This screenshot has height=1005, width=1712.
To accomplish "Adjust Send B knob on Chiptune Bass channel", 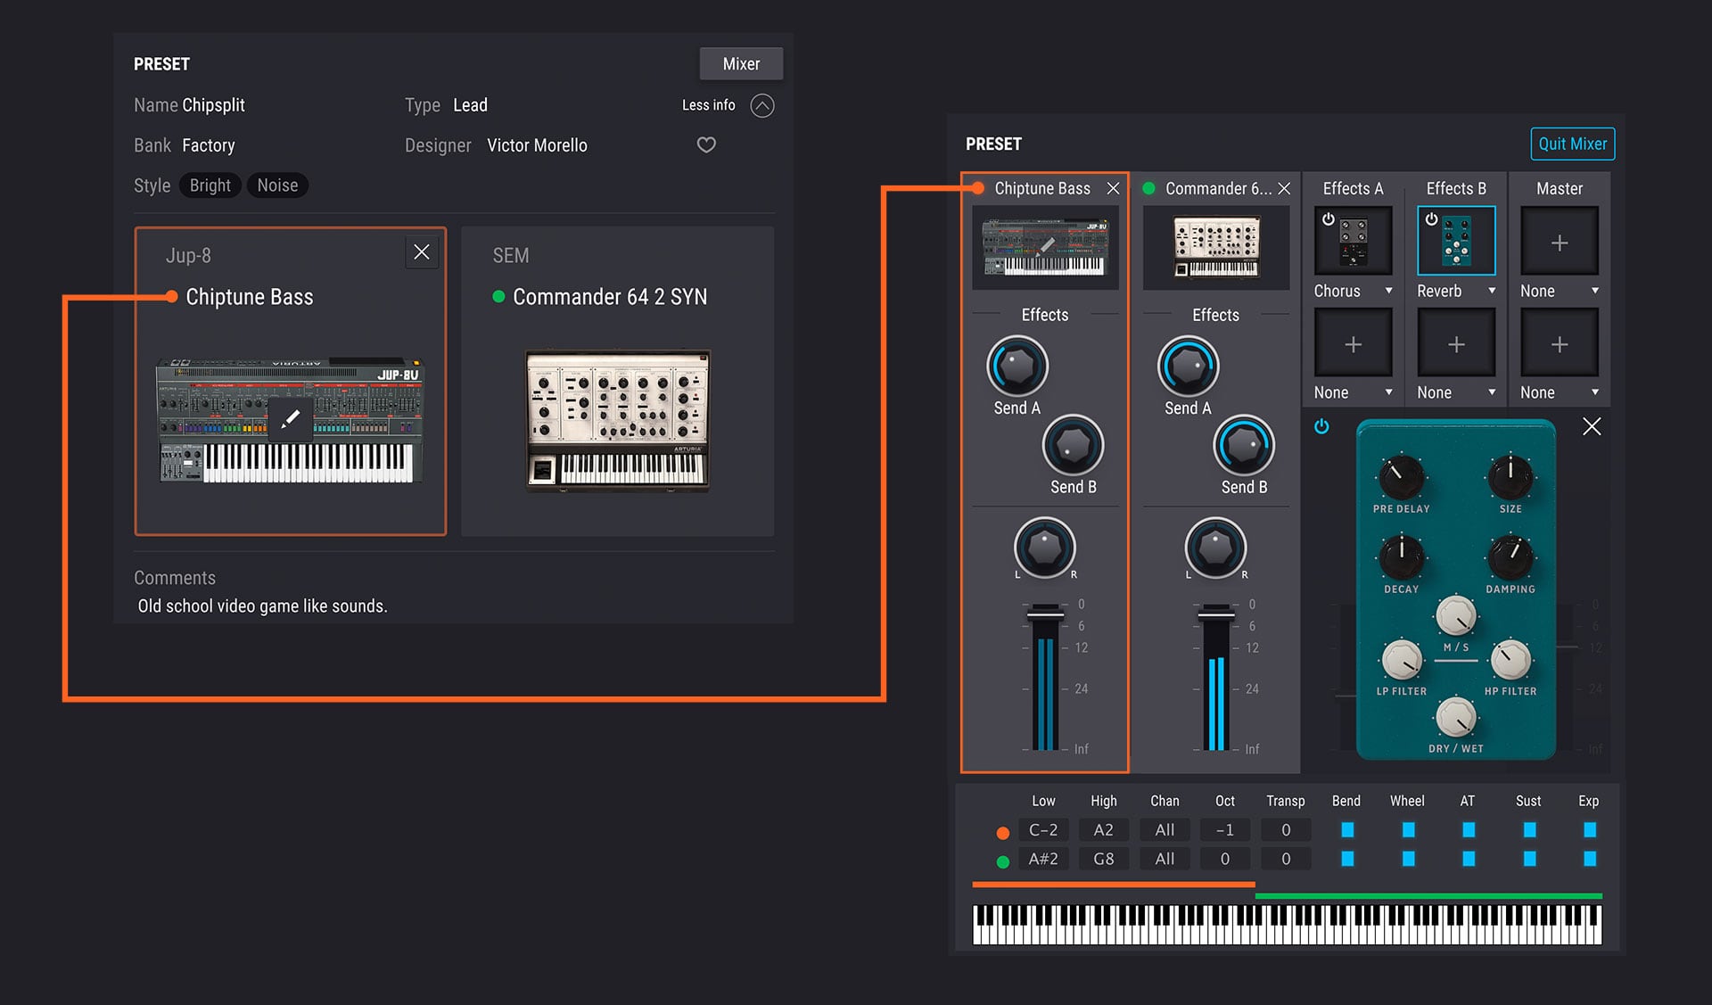I will [1073, 445].
